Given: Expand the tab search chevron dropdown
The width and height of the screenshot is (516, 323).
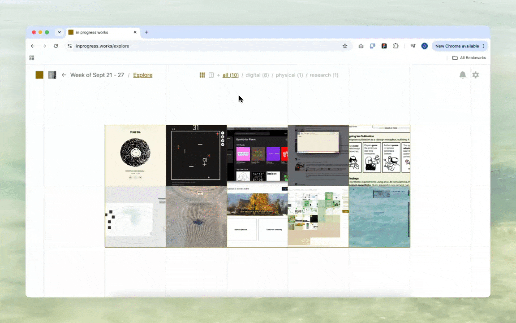Looking at the screenshot, I should pyautogui.click(x=59, y=32).
